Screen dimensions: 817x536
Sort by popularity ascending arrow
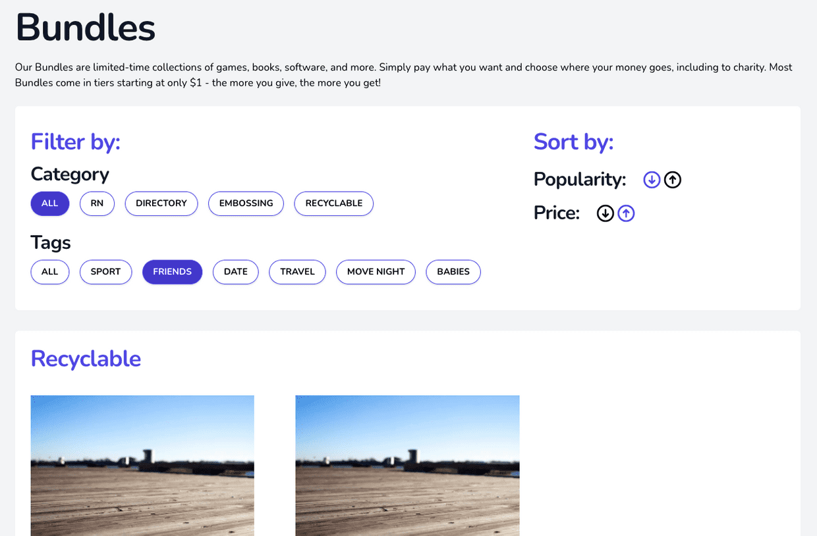click(673, 179)
